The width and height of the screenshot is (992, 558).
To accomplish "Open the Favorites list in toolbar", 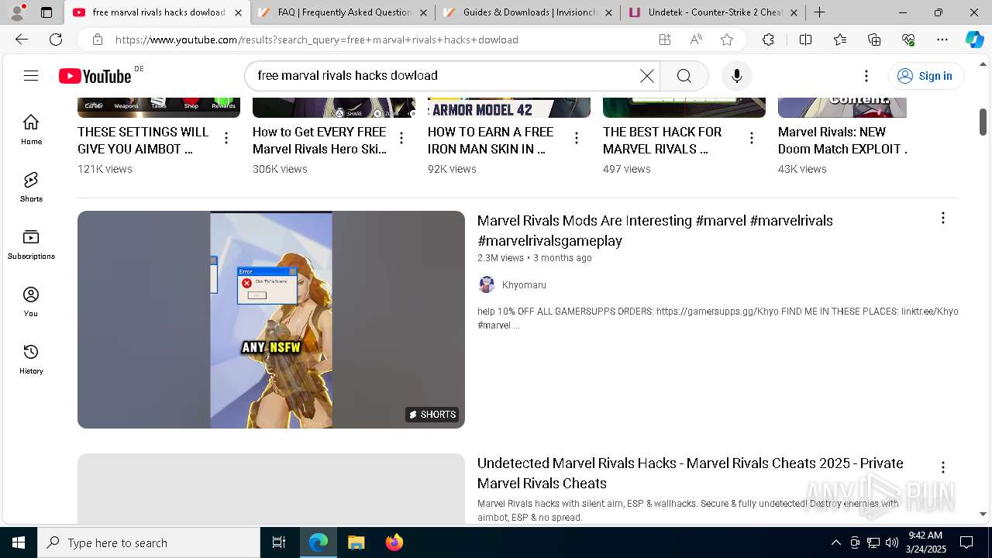I will [840, 40].
